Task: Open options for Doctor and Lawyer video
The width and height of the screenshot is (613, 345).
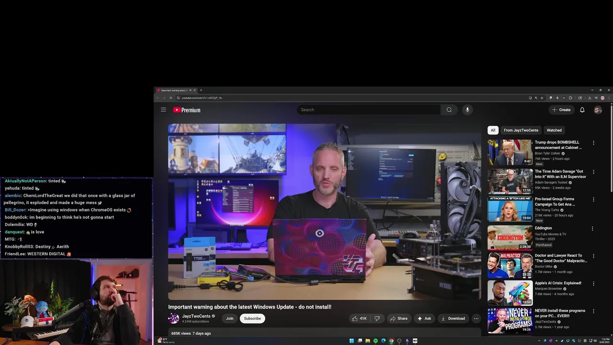Action: point(593,256)
